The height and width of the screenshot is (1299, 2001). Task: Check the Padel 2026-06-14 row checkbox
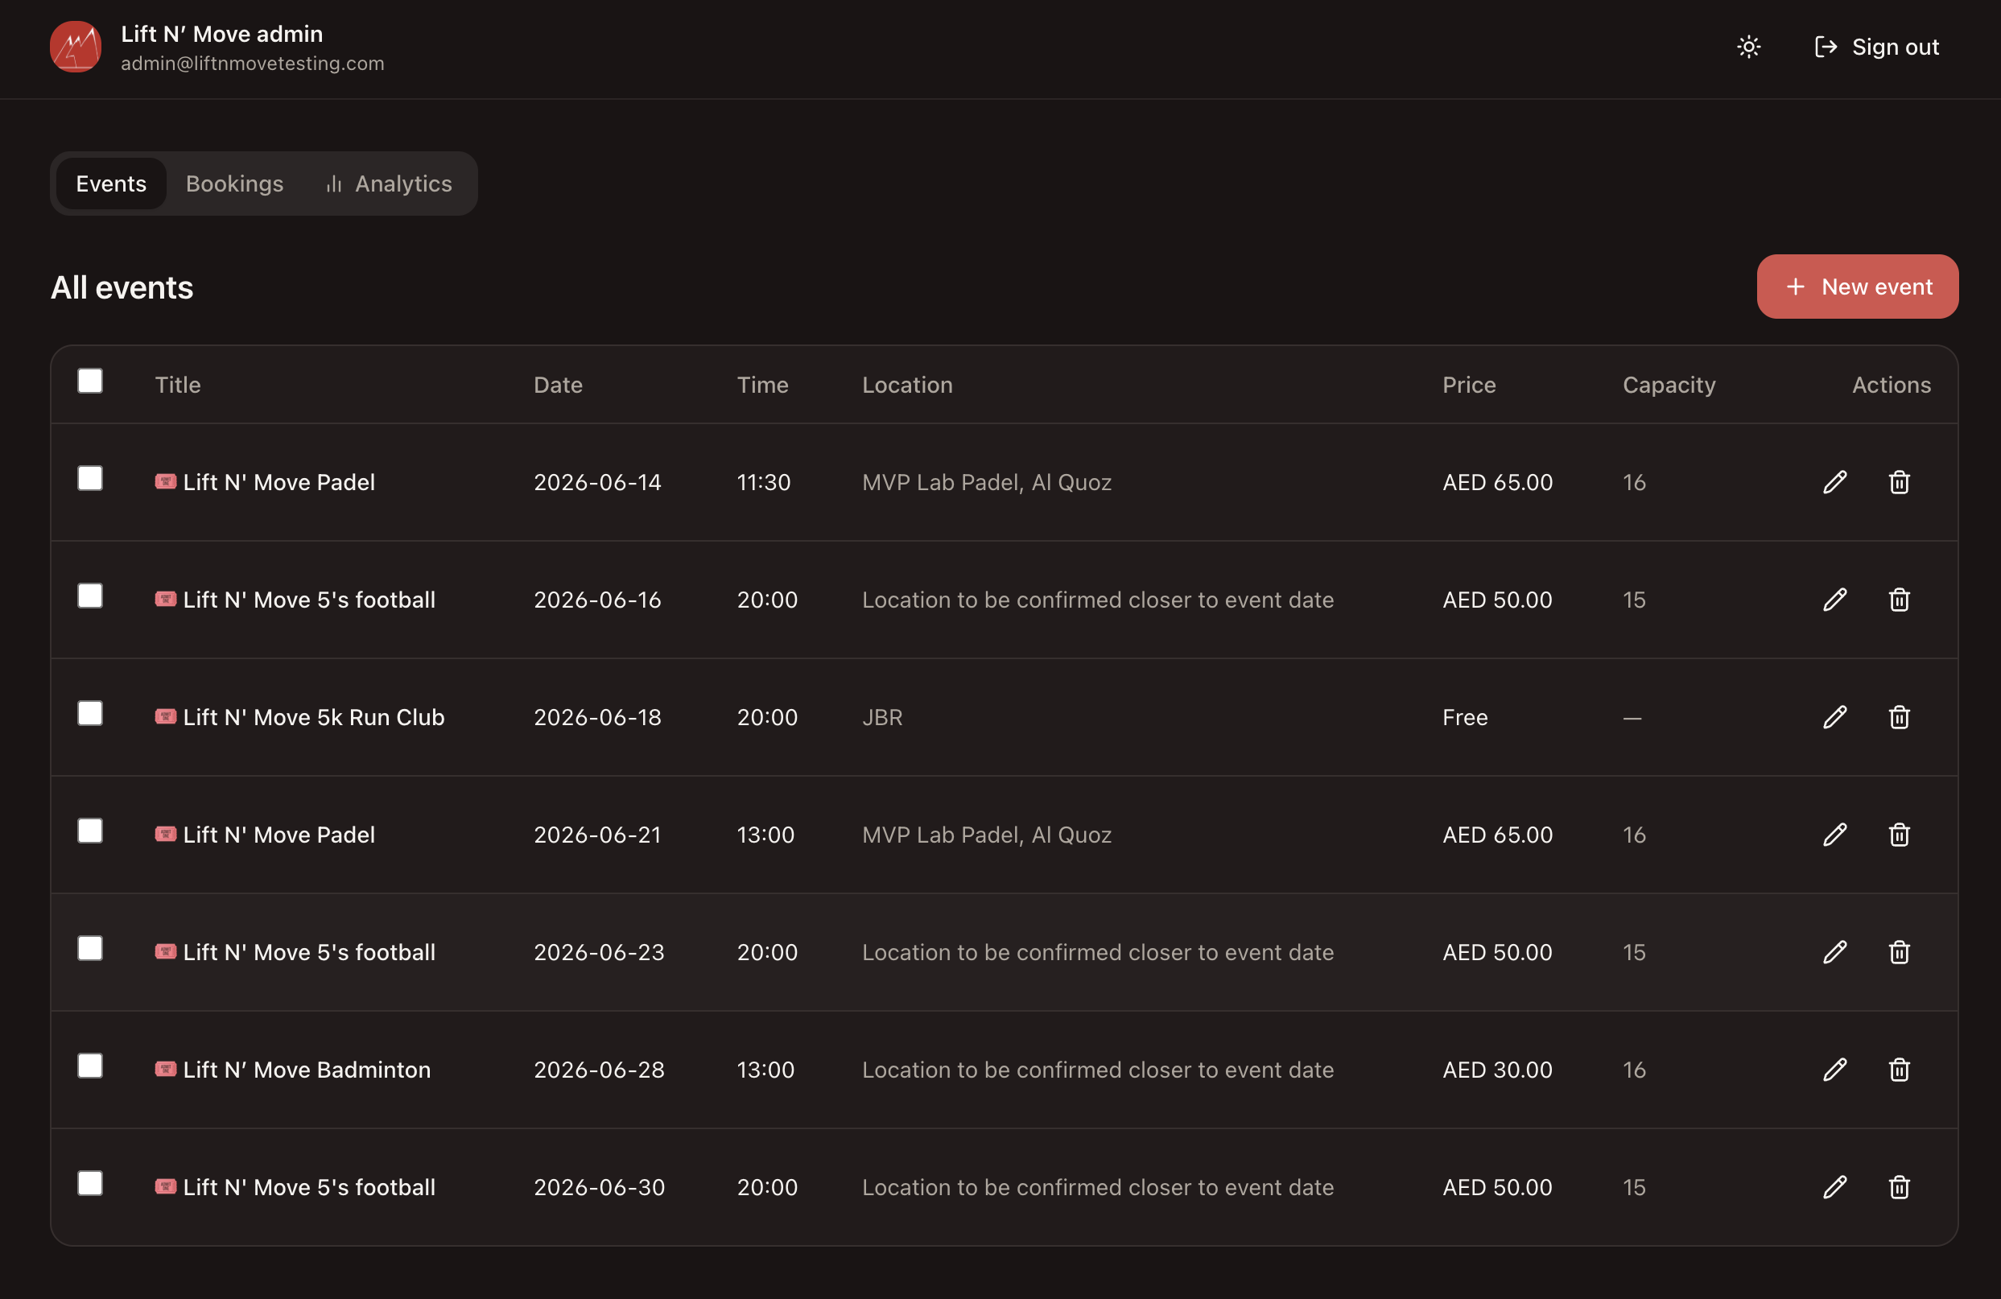[90, 478]
